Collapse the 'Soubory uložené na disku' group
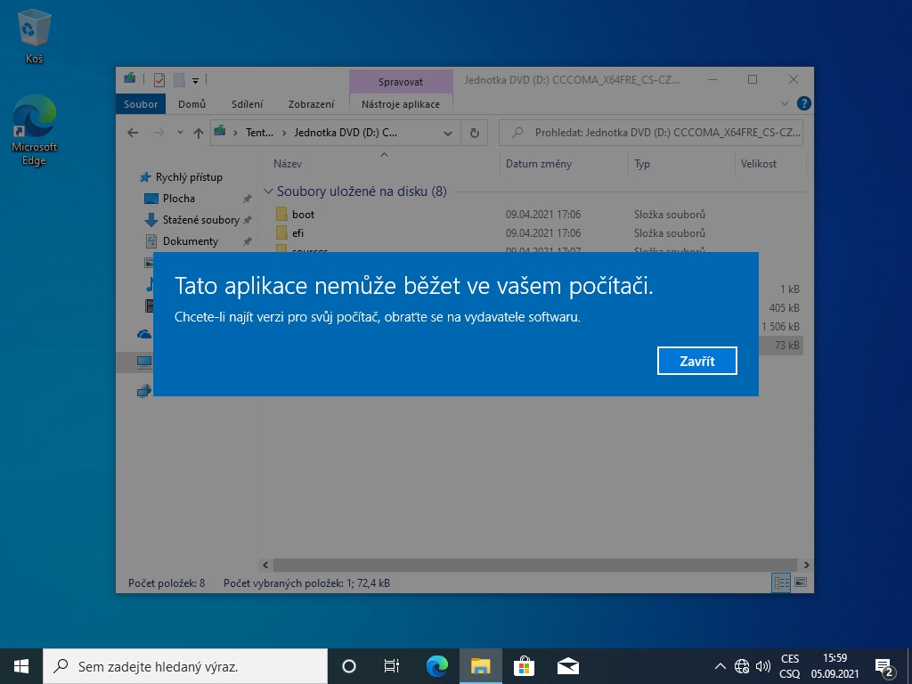 tap(268, 191)
